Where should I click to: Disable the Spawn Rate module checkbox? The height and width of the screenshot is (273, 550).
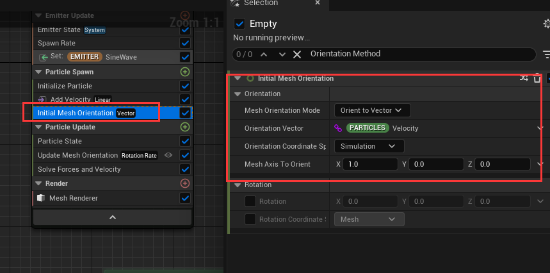point(185,43)
